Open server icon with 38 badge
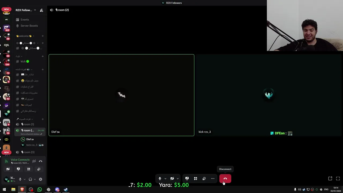Viewport: 343px width, 193px height. 6,36
